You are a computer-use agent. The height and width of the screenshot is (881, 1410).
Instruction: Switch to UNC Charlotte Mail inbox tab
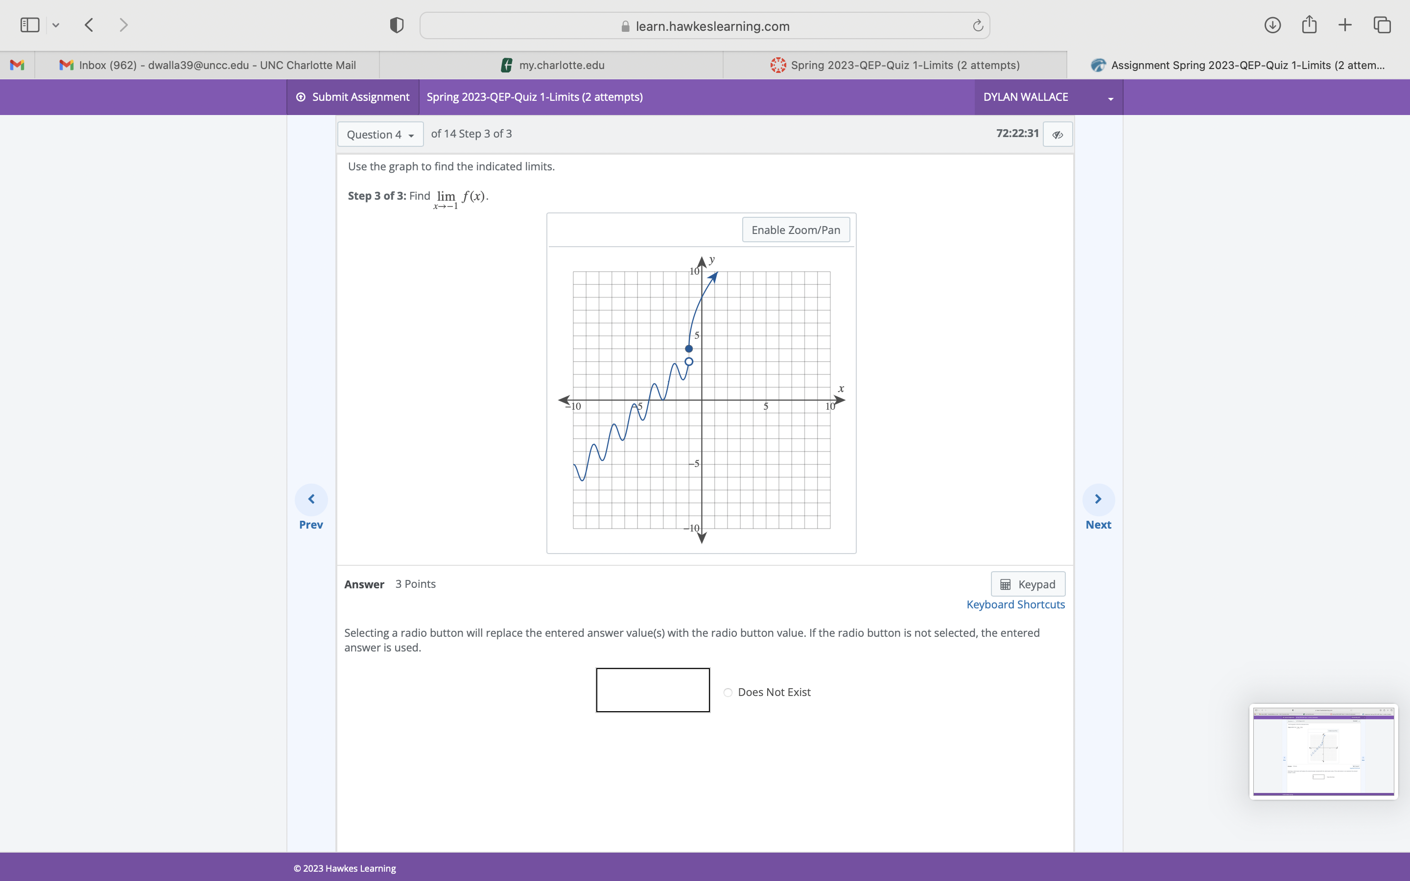coord(208,65)
